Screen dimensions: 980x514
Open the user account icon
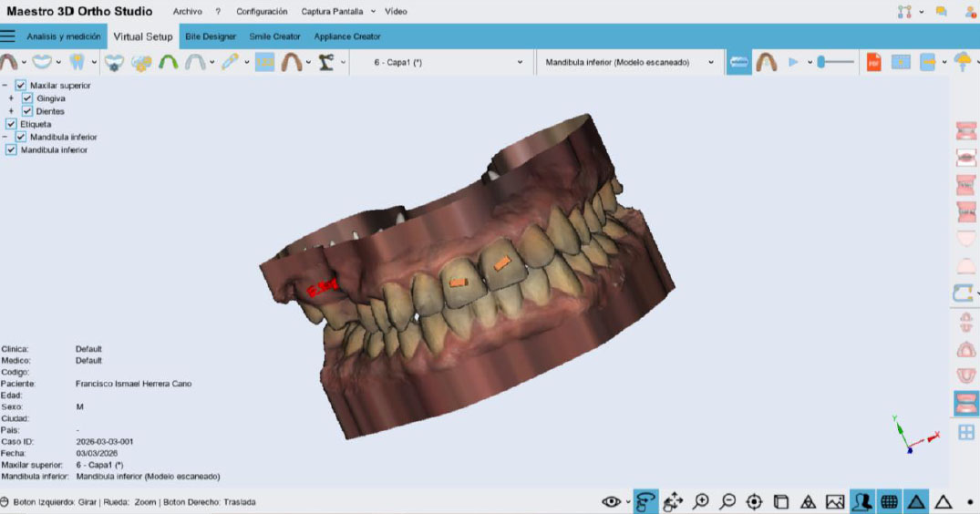pos(971,11)
